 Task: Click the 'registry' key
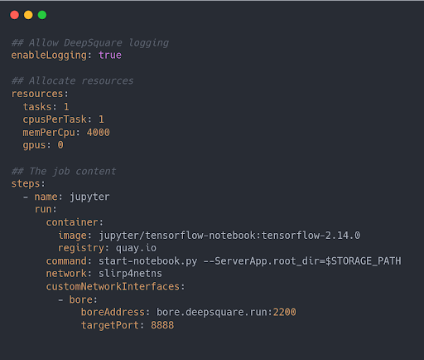(x=81, y=248)
